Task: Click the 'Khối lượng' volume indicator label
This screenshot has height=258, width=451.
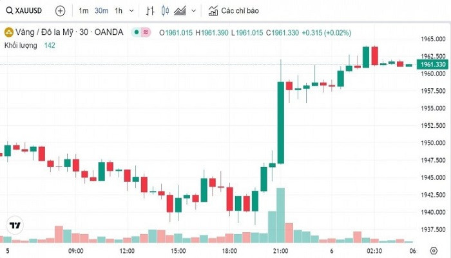Action: tap(20, 45)
